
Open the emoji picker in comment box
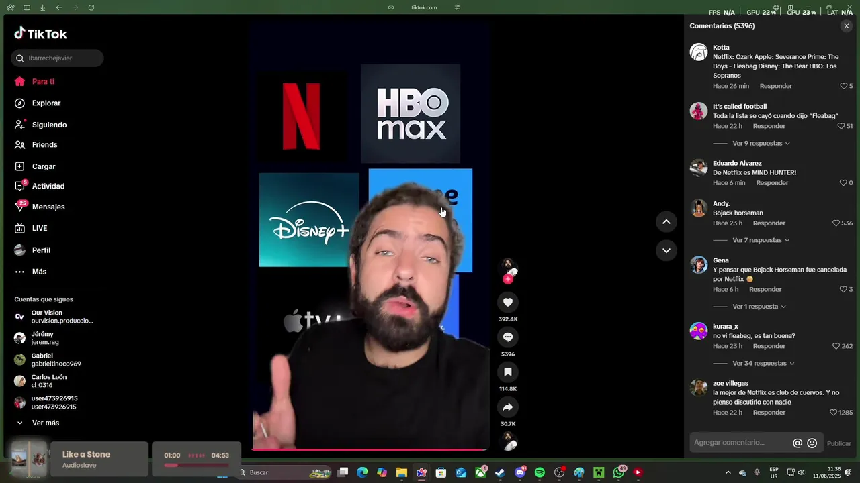(x=812, y=443)
